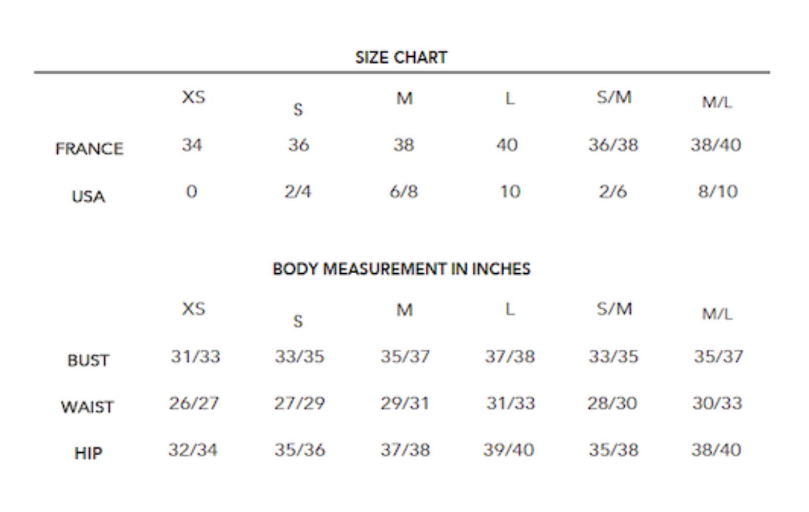Viewport: 809px width, 512px height.
Task: Click the USA size 0 cell
Action: pyautogui.click(x=192, y=191)
